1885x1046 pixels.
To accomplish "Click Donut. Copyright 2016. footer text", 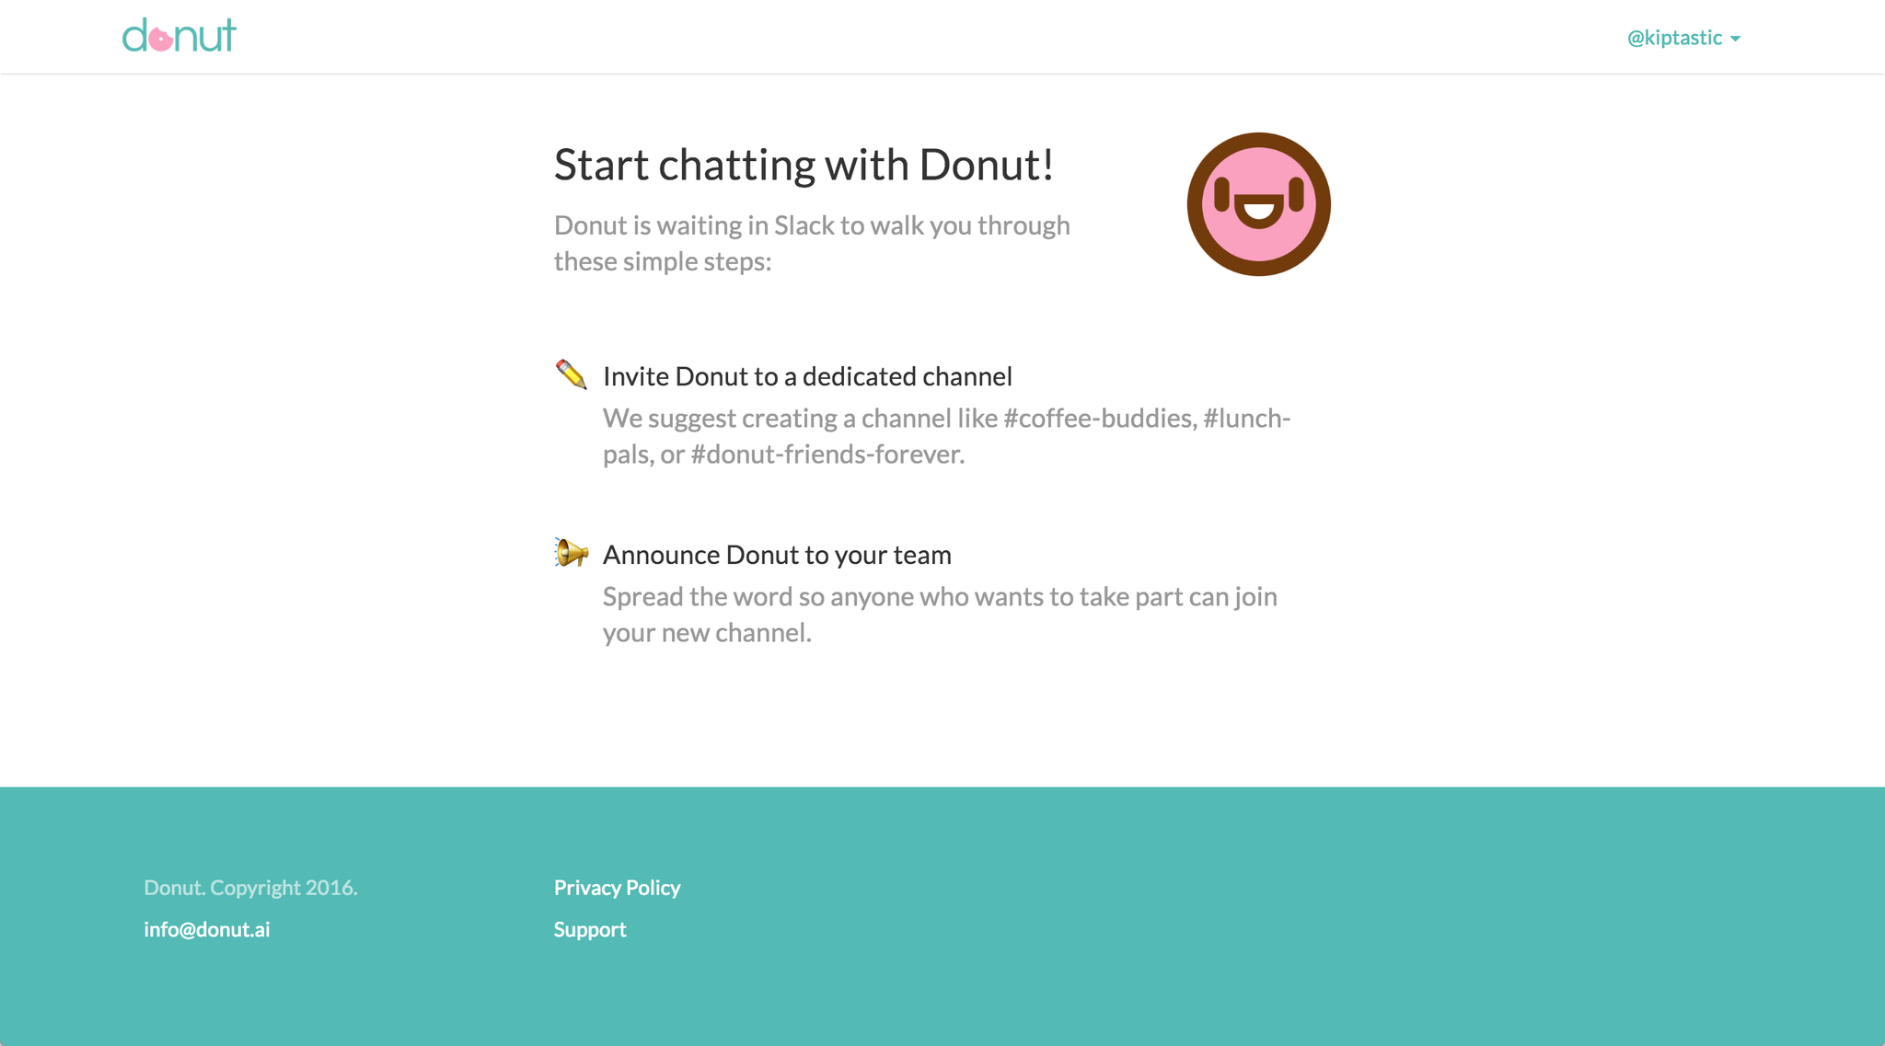I will point(250,888).
